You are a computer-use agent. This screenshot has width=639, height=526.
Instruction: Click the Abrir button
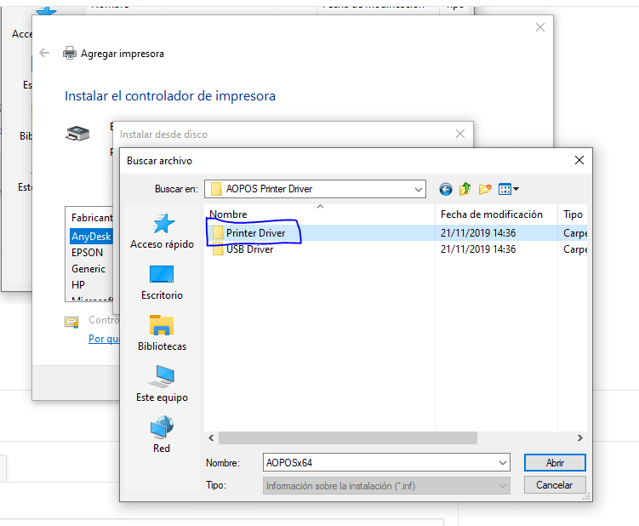(555, 463)
